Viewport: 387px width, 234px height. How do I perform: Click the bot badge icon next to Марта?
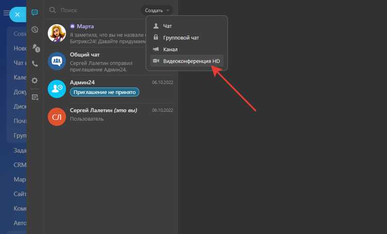click(x=72, y=26)
